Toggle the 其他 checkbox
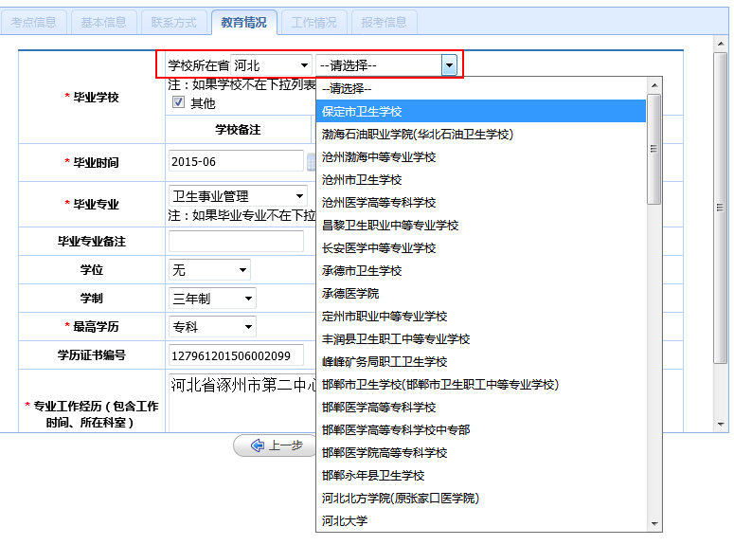This screenshot has width=734, height=545. pyautogui.click(x=178, y=103)
